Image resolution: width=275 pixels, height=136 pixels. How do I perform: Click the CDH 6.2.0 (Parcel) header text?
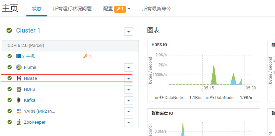coord(26,46)
